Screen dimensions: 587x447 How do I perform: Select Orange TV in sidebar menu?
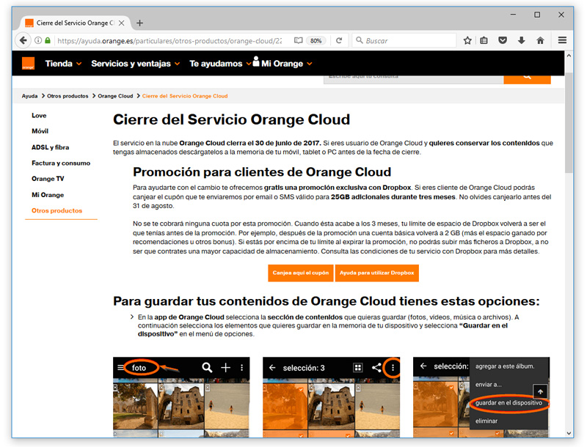coord(48,179)
